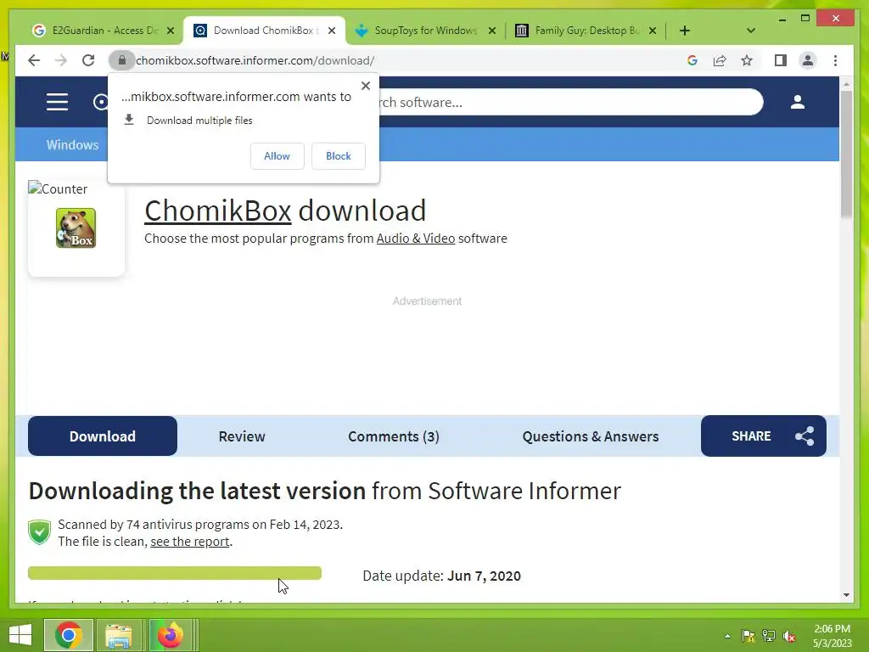The height and width of the screenshot is (652, 869).
Task: Click the ChomikBox app icon
Action: tap(76, 228)
